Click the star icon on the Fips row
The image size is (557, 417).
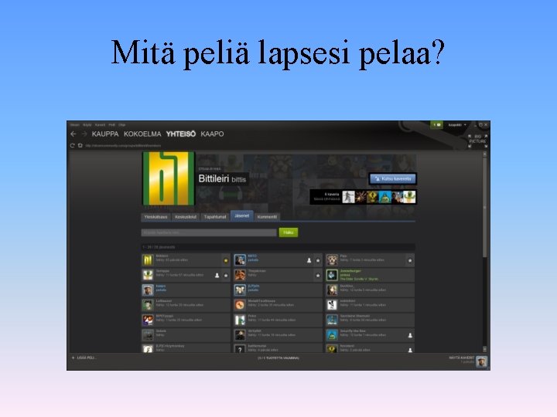tap(410, 261)
